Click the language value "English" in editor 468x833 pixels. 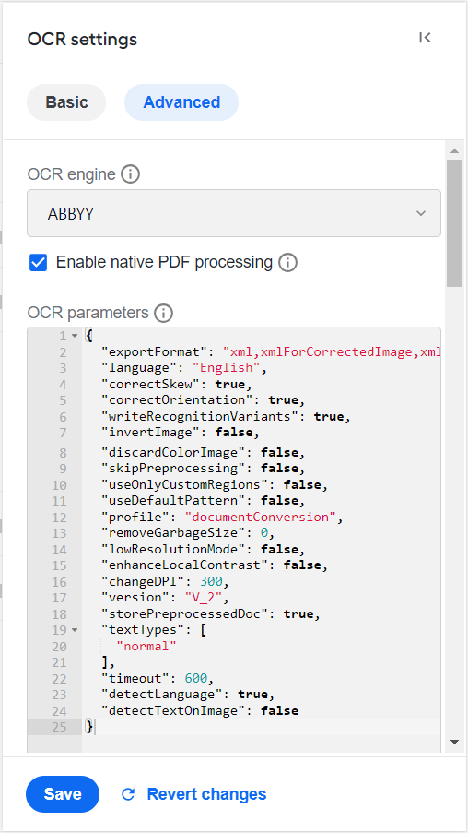(227, 368)
